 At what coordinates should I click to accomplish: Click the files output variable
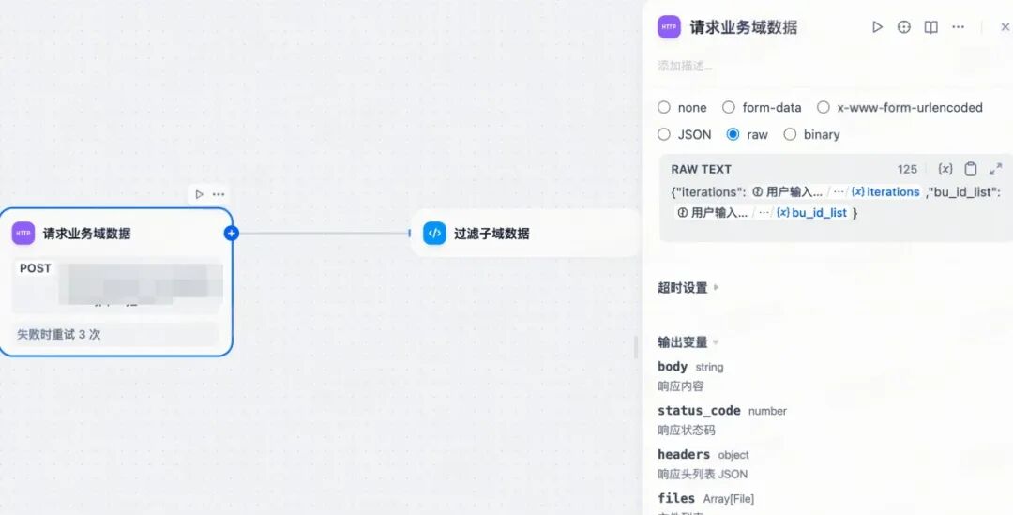[x=676, y=498]
